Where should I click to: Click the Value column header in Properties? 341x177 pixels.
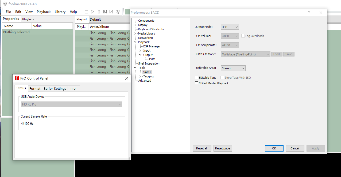coord(52,26)
